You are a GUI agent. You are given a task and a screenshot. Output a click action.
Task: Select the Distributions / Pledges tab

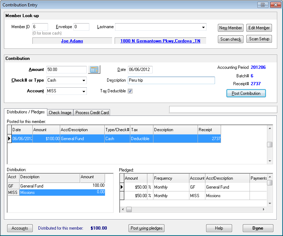[x=26, y=112]
